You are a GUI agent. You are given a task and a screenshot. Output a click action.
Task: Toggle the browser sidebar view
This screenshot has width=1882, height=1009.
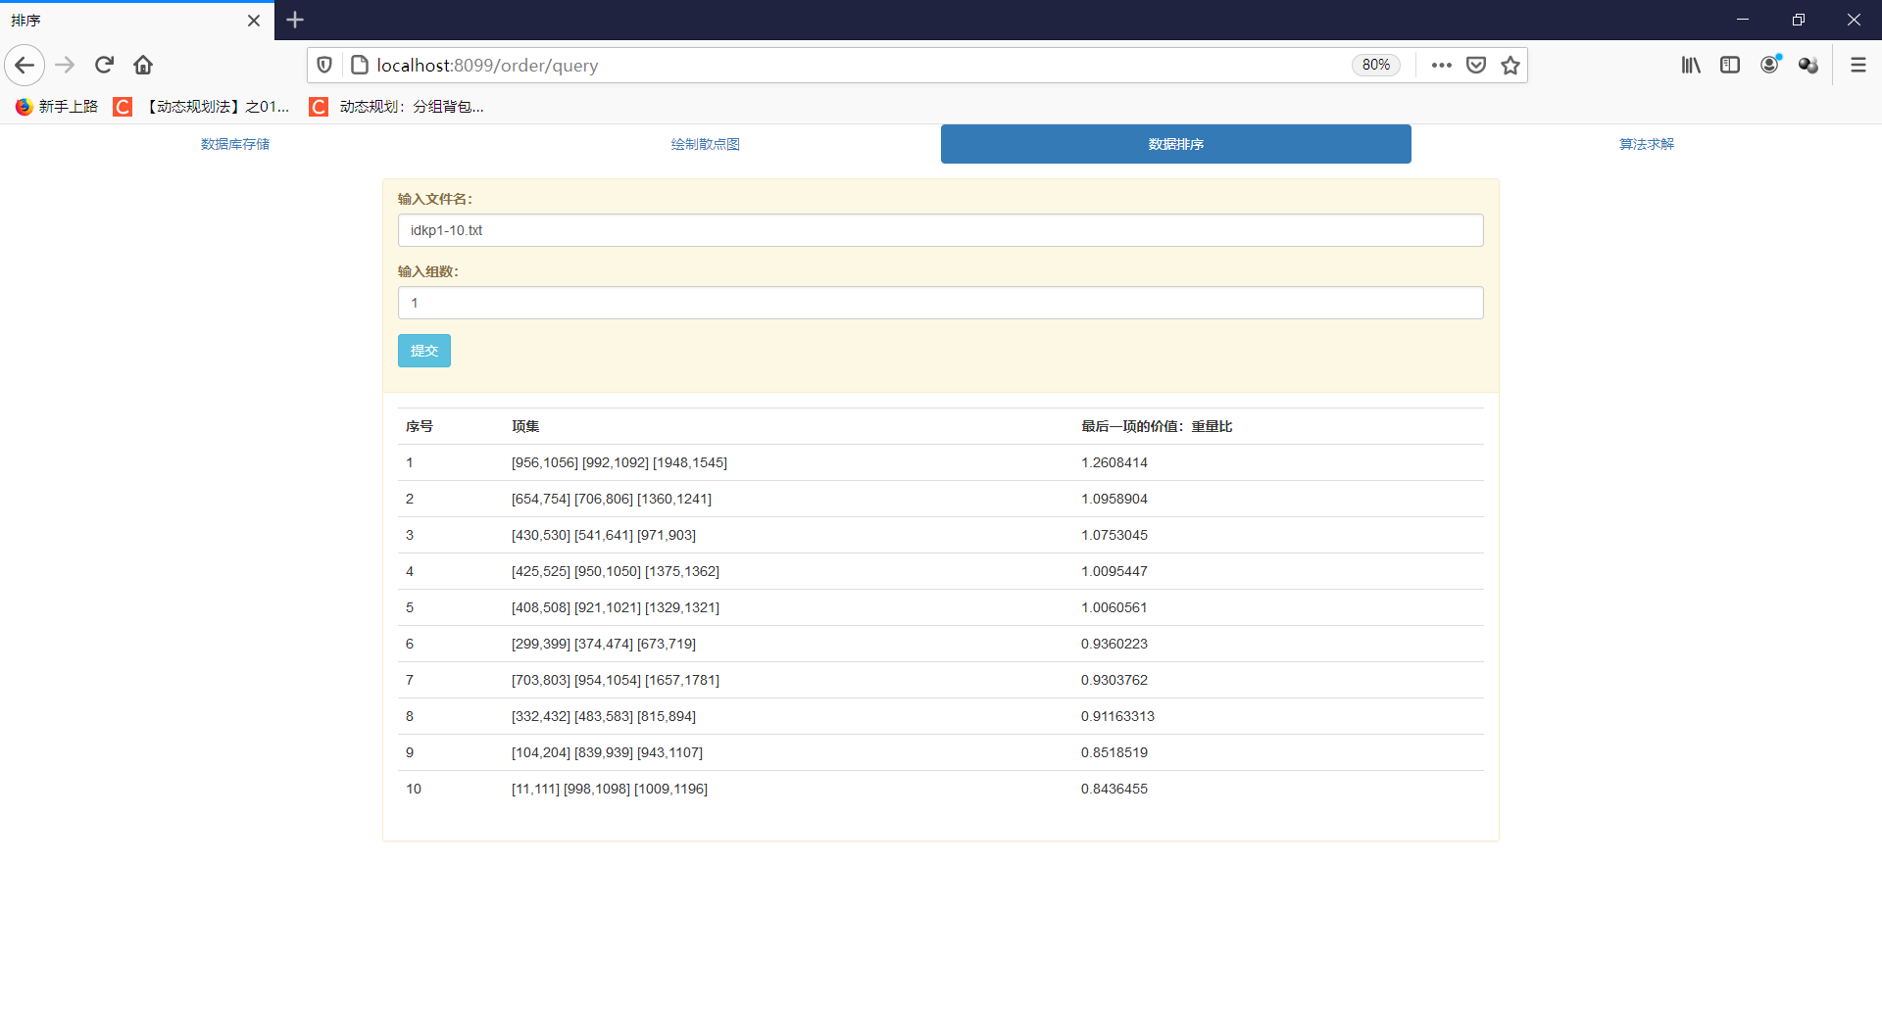1730,66
